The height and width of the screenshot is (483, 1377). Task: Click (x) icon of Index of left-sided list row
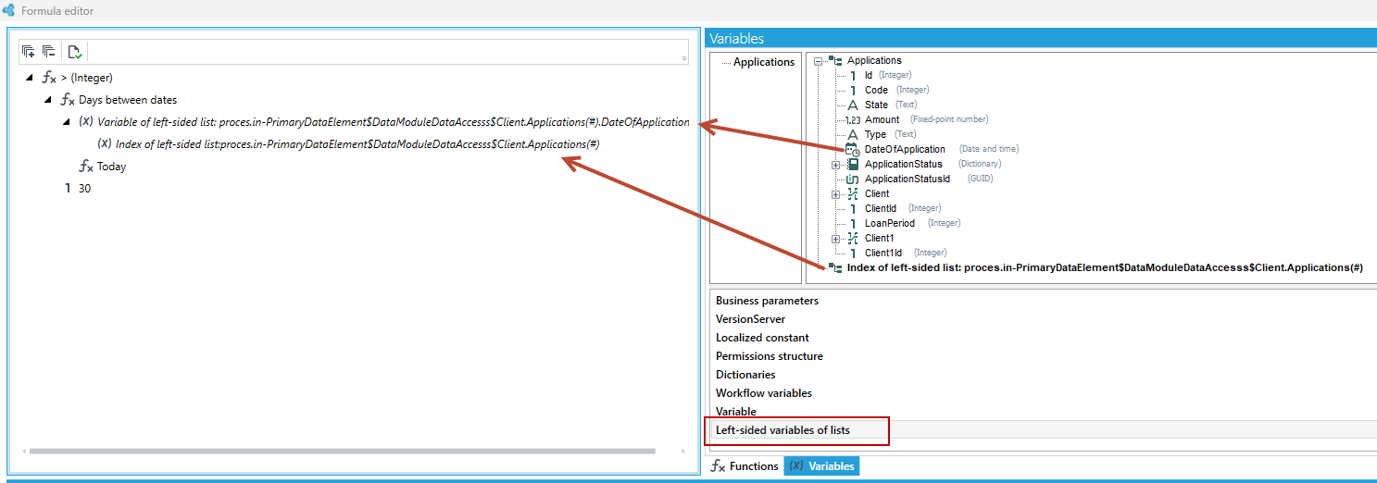coord(104,143)
